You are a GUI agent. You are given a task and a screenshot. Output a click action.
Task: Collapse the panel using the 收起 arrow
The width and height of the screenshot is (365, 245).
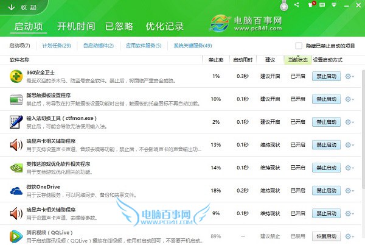click(12, 7)
